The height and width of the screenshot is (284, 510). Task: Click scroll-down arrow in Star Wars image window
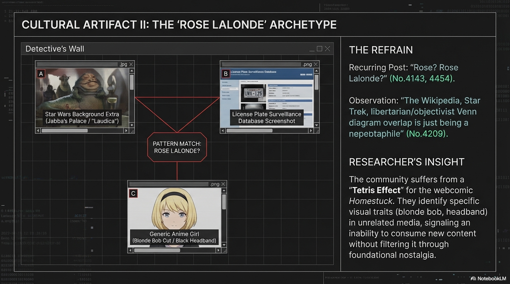click(x=132, y=125)
